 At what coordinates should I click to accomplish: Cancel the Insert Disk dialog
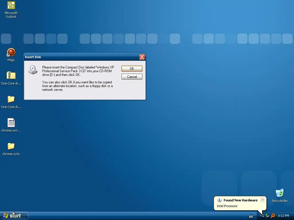pos(132,77)
